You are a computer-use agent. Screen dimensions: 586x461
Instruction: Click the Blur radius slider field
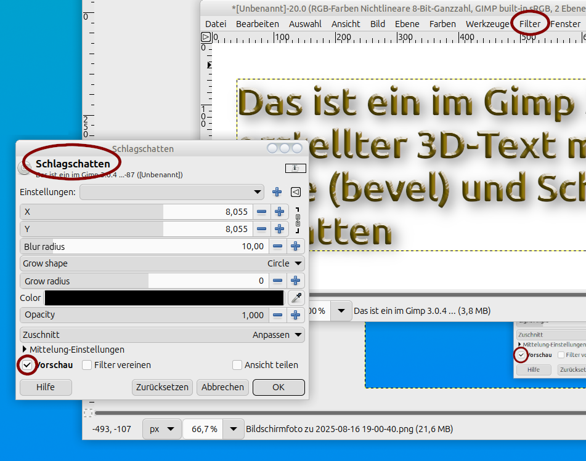[x=144, y=246]
